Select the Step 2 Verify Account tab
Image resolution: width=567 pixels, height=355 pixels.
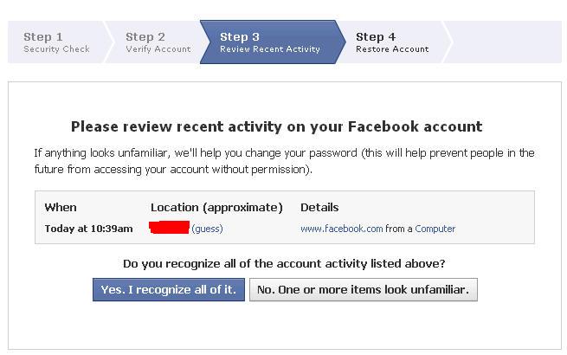tap(158, 42)
